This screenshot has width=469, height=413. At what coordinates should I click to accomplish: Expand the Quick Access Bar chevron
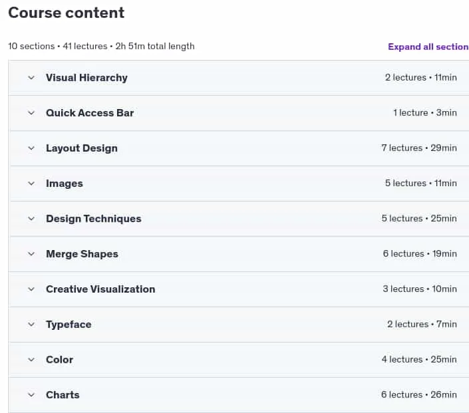pos(31,113)
